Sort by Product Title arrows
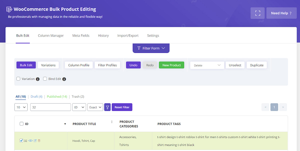The height and width of the screenshot is (151, 300). [112, 122]
